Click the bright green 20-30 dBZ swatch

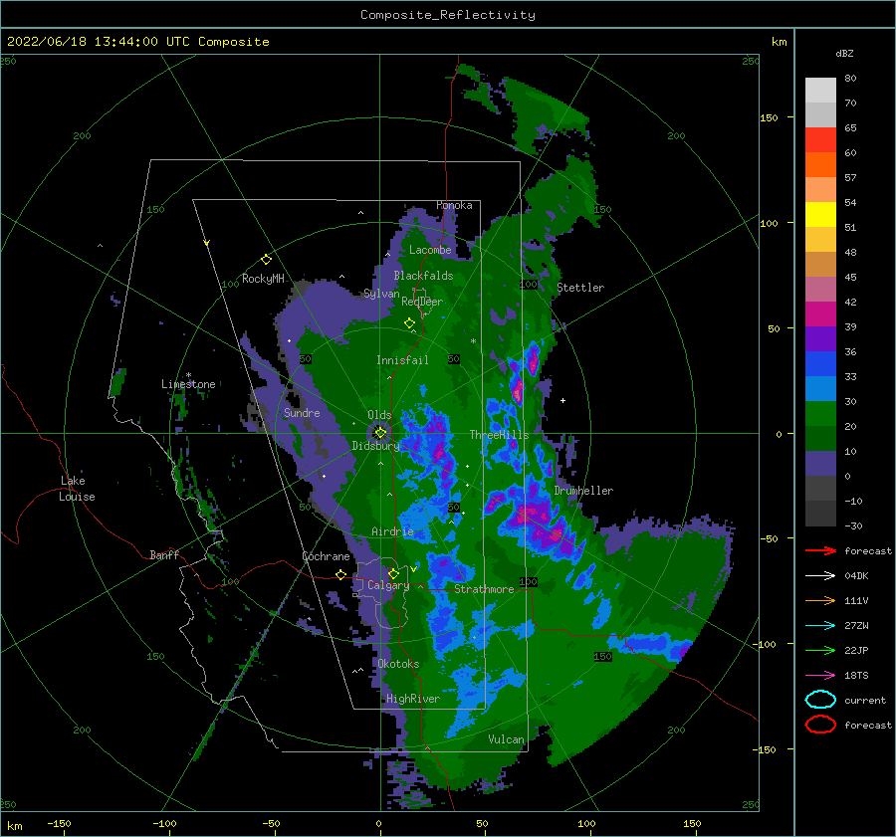tap(820, 414)
